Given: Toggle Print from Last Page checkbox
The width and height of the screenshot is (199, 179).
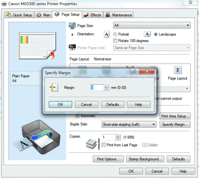Looking at the screenshot, I should [x=104, y=145].
